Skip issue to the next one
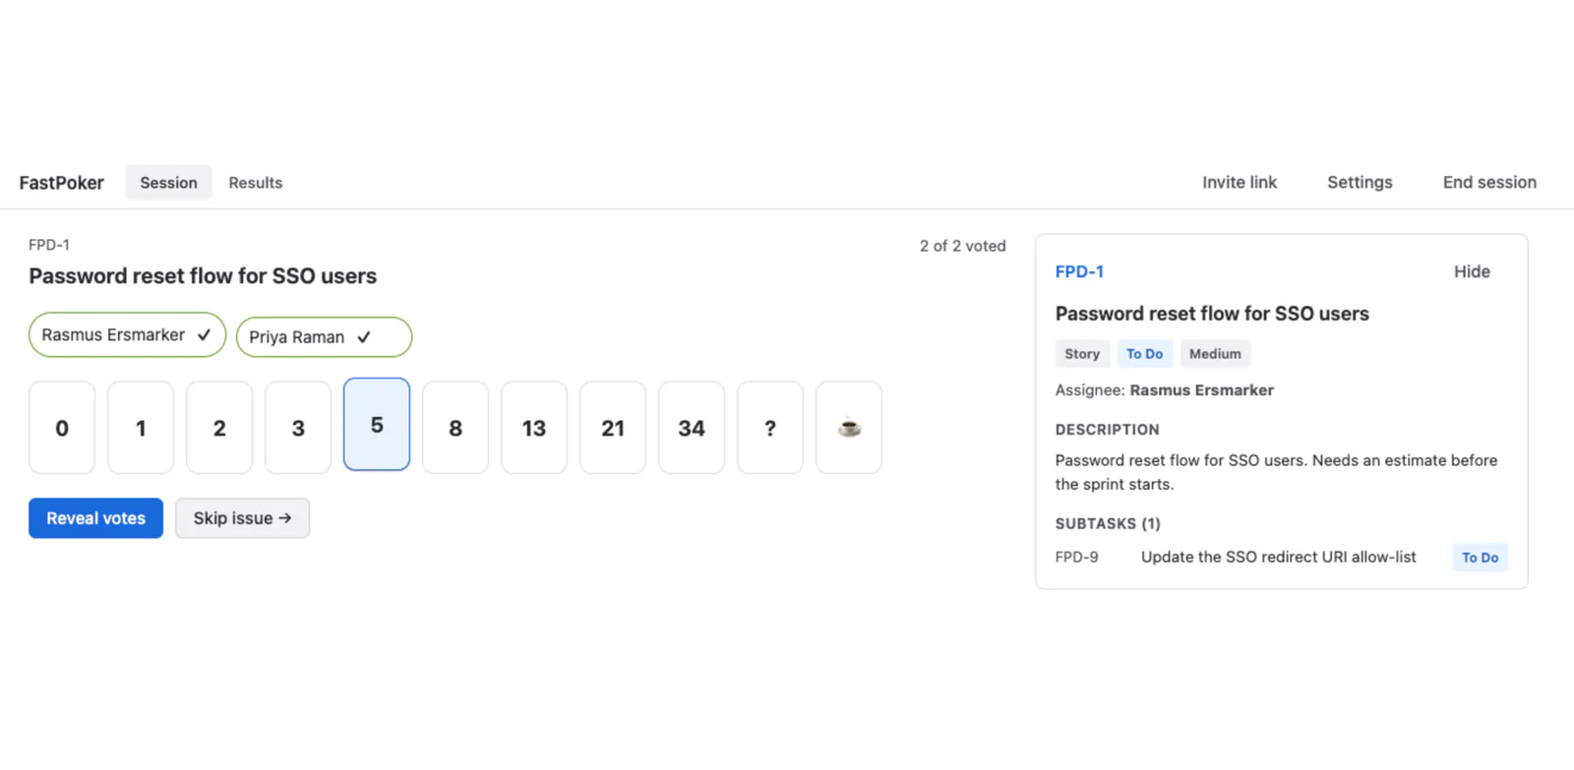 pos(242,518)
